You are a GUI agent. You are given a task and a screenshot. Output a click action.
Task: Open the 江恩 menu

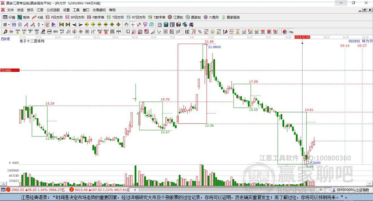click(x=40, y=10)
